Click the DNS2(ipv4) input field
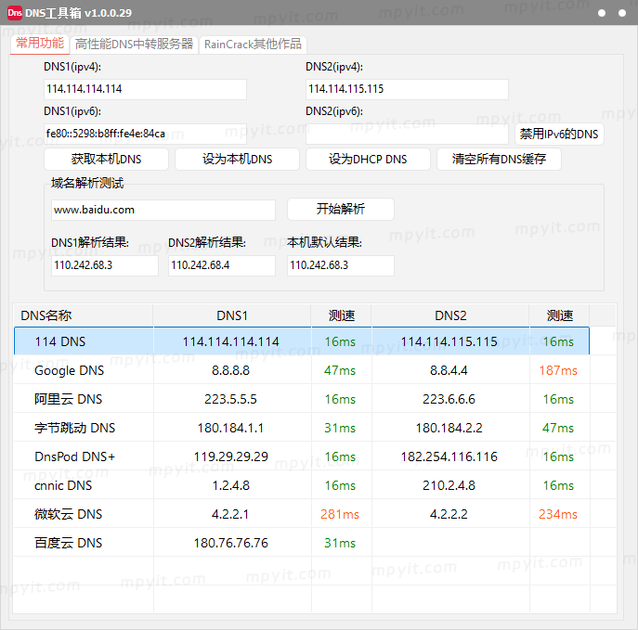This screenshot has width=638, height=630. [x=407, y=89]
